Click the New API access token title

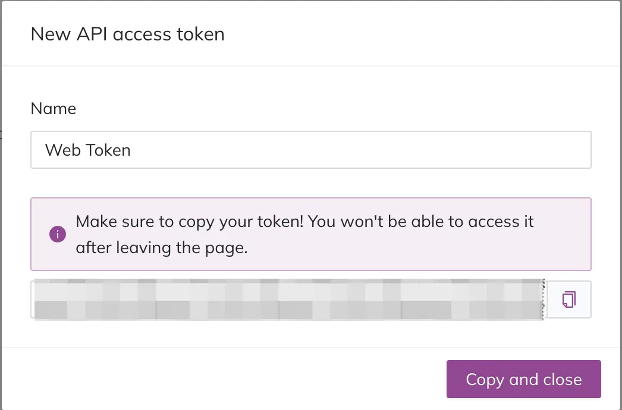point(127,34)
